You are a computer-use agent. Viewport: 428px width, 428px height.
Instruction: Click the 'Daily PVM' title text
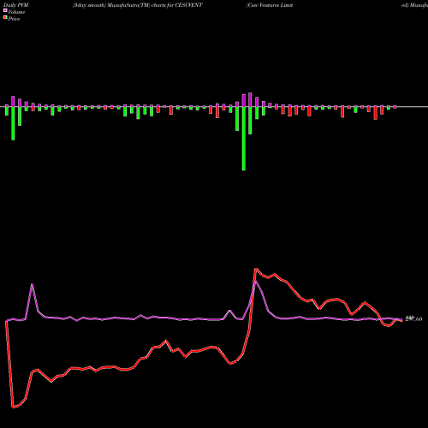(x=16, y=5)
